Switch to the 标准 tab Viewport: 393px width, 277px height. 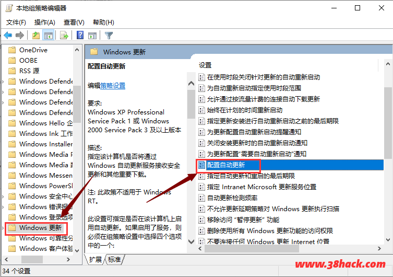point(114,260)
